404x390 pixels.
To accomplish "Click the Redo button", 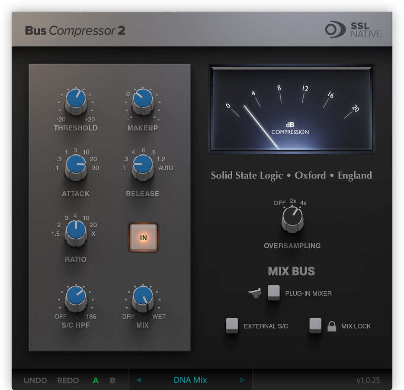I will (x=68, y=380).
